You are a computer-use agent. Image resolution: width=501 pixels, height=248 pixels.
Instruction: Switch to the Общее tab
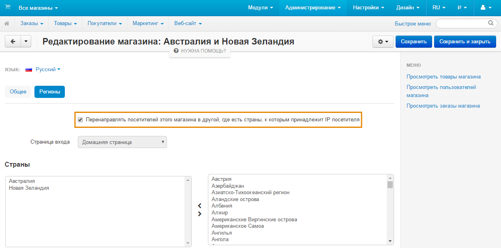(18, 92)
